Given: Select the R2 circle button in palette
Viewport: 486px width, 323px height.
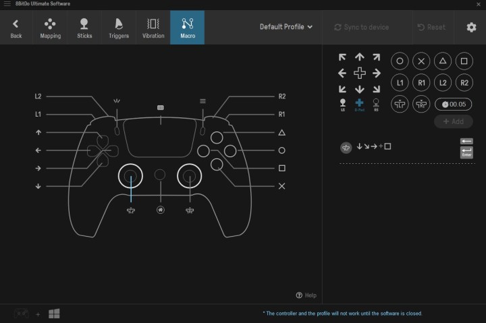Looking at the screenshot, I should [464, 82].
